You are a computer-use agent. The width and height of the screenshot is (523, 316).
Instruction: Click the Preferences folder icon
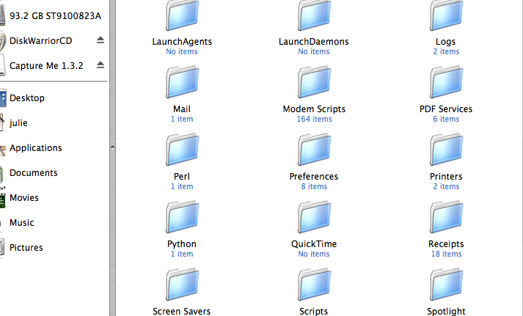[x=314, y=150]
